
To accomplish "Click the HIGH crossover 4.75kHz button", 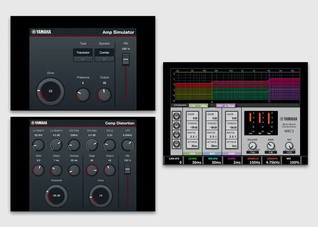I will pyautogui.click(x=226, y=106).
